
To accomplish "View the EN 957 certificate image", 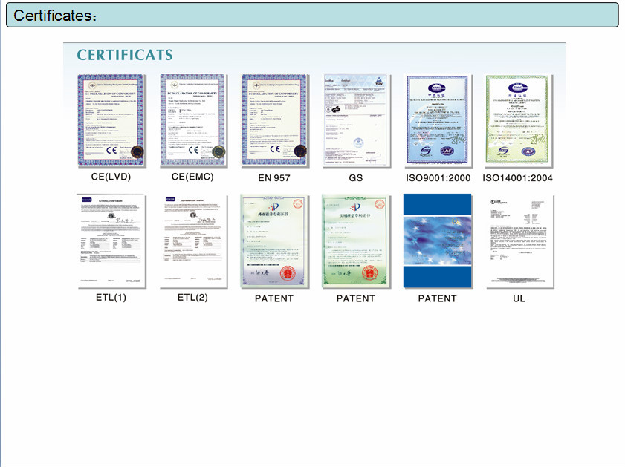I will pyautogui.click(x=275, y=120).
